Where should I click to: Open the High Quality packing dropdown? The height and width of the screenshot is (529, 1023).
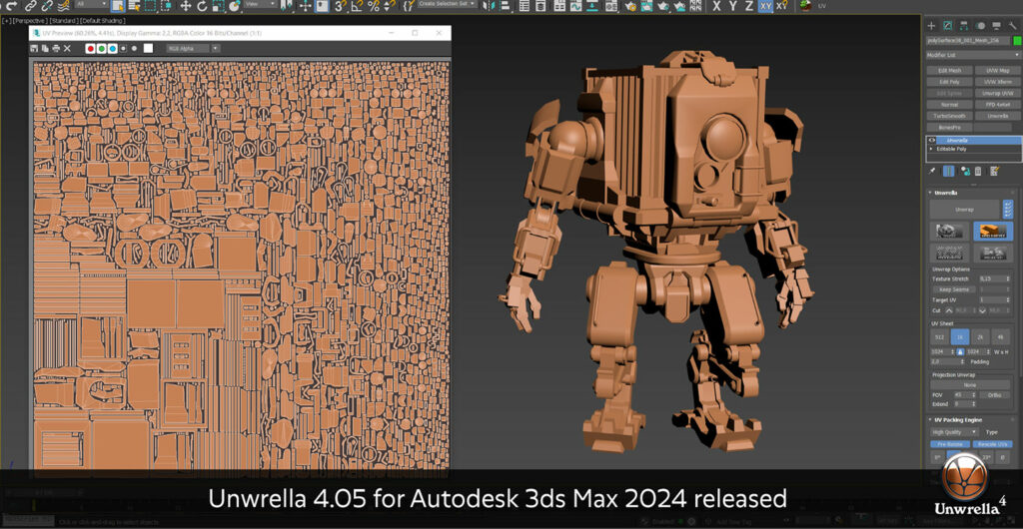click(x=954, y=432)
